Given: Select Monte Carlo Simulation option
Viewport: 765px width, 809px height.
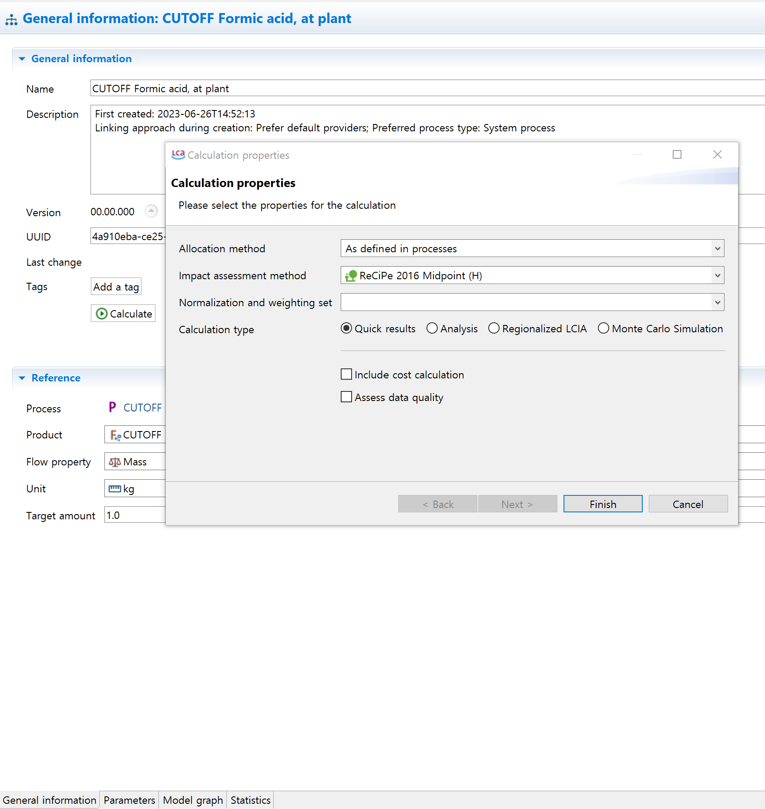Looking at the screenshot, I should click(603, 328).
